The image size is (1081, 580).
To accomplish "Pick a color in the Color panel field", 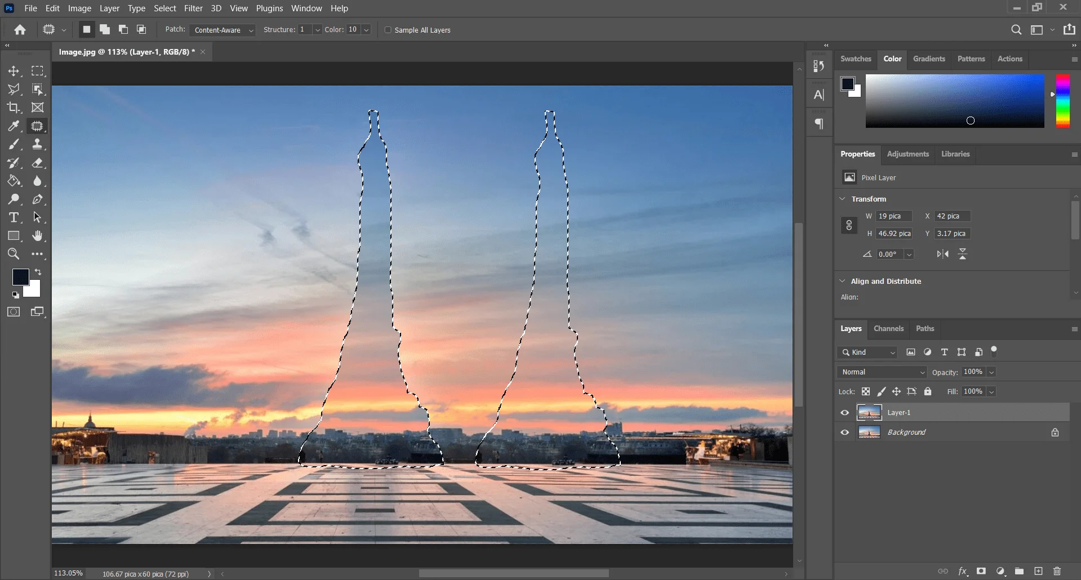I will pos(955,101).
